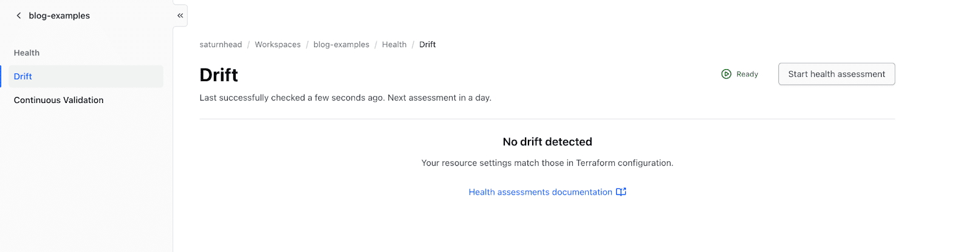The width and height of the screenshot is (972, 252).
Task: Click the Health sidebar heading
Action: pos(27,53)
